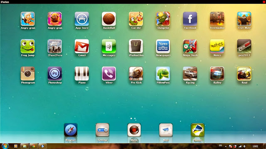The width and height of the screenshot is (266, 149).
Task: Open the Photogram camera app
Action: tap(28, 74)
